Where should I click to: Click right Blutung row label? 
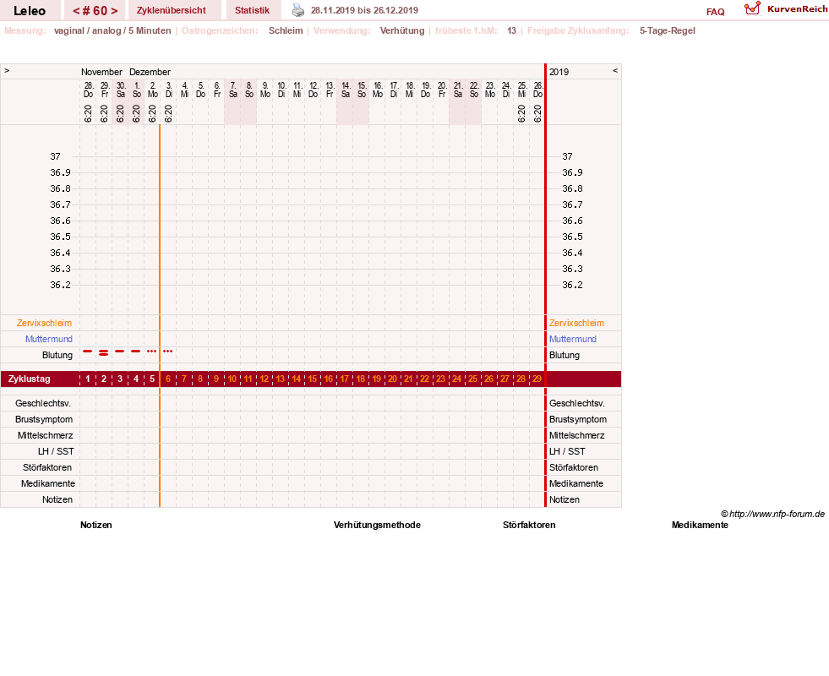click(x=564, y=355)
